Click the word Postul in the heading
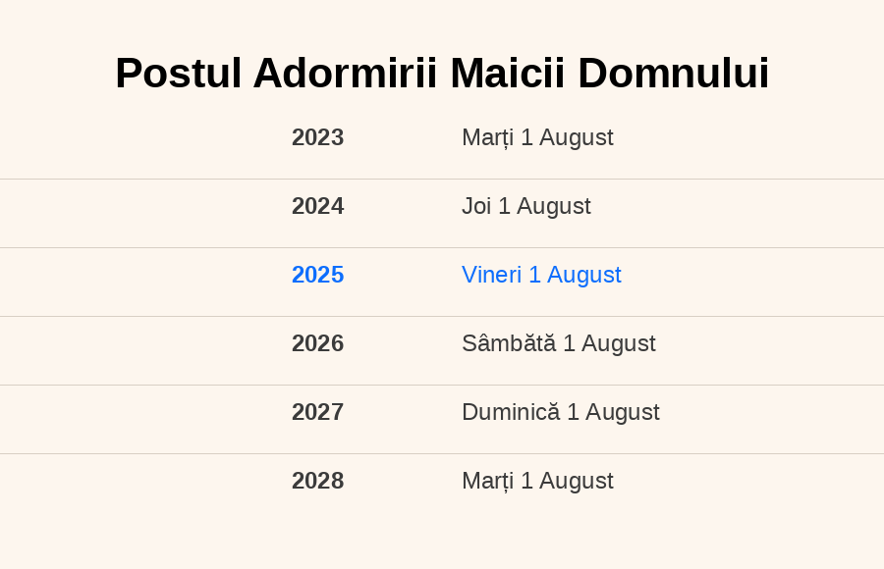This screenshot has height=569, width=884. pos(179,74)
